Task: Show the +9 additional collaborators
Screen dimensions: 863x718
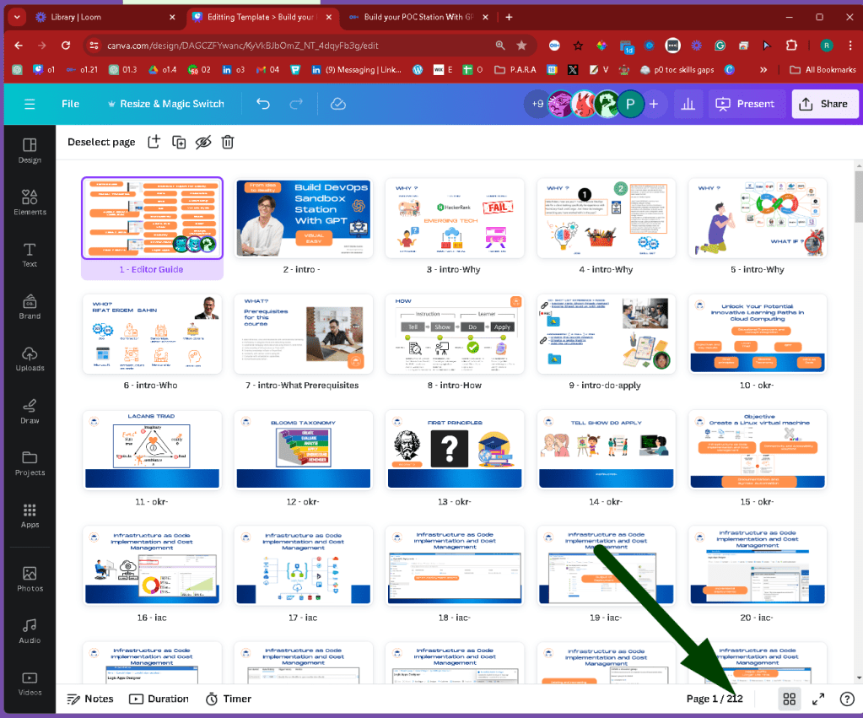Action: coord(537,104)
